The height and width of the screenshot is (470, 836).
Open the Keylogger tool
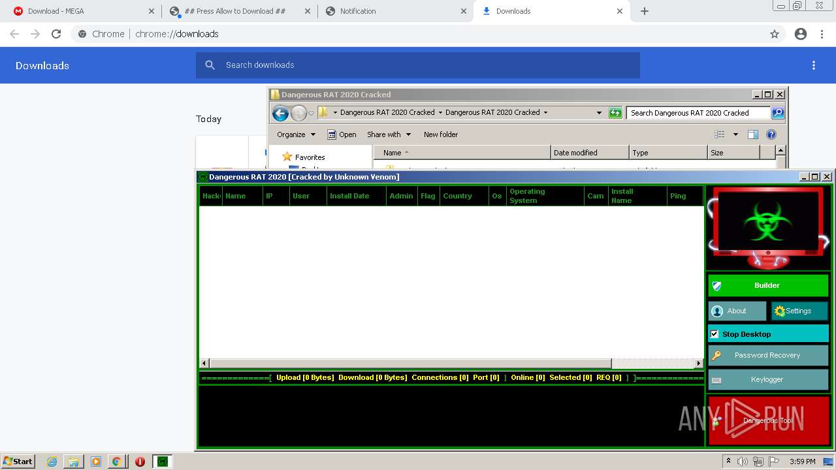point(768,379)
